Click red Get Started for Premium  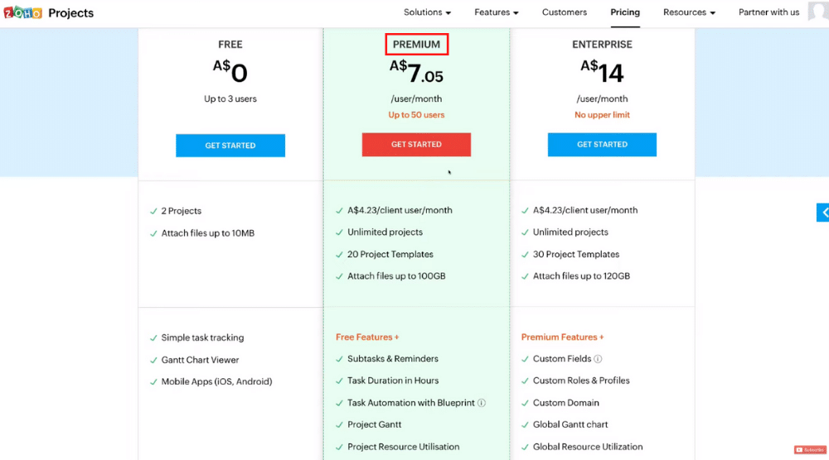tap(416, 145)
